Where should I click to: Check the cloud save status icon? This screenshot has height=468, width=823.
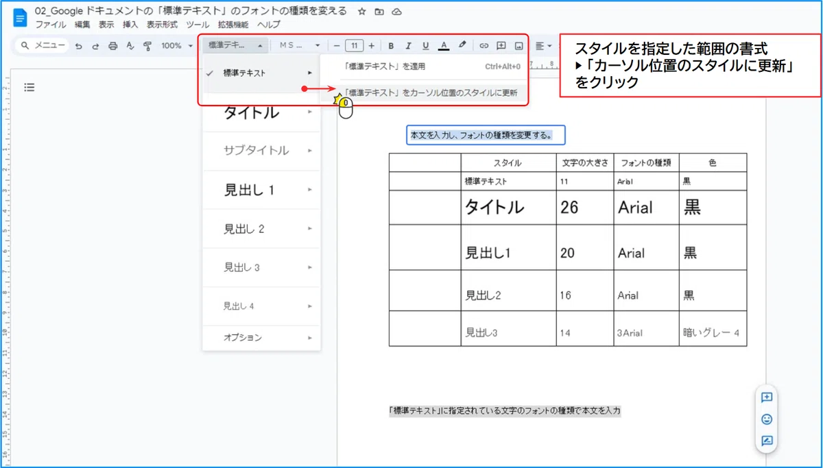pos(396,12)
